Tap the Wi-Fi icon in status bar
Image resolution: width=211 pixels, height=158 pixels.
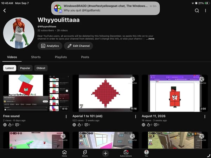tap(193, 3)
